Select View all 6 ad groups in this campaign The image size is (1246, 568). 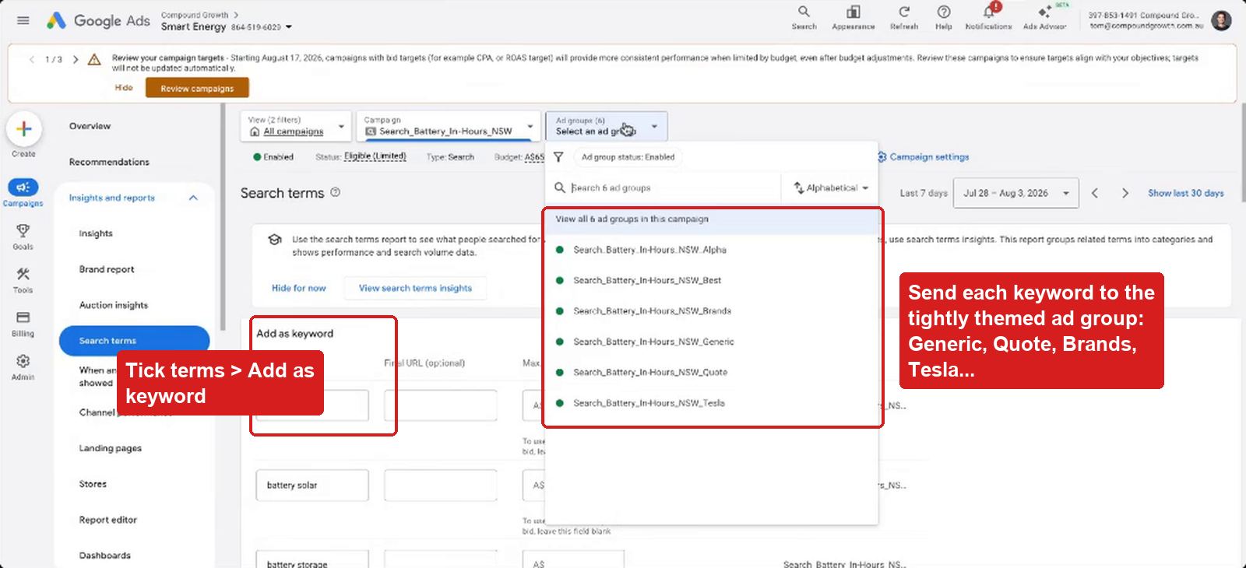coord(713,219)
